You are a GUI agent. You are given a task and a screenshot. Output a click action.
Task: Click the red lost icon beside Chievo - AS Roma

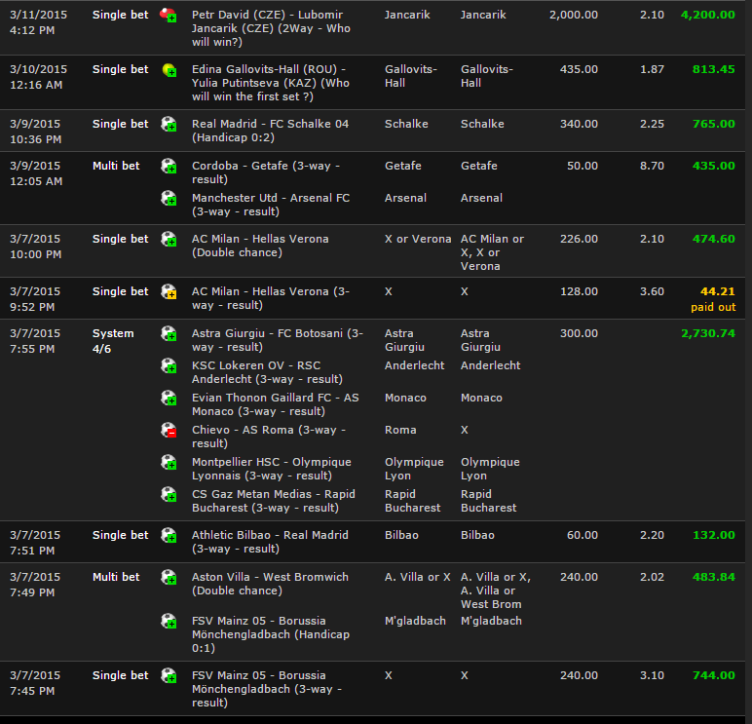click(169, 431)
